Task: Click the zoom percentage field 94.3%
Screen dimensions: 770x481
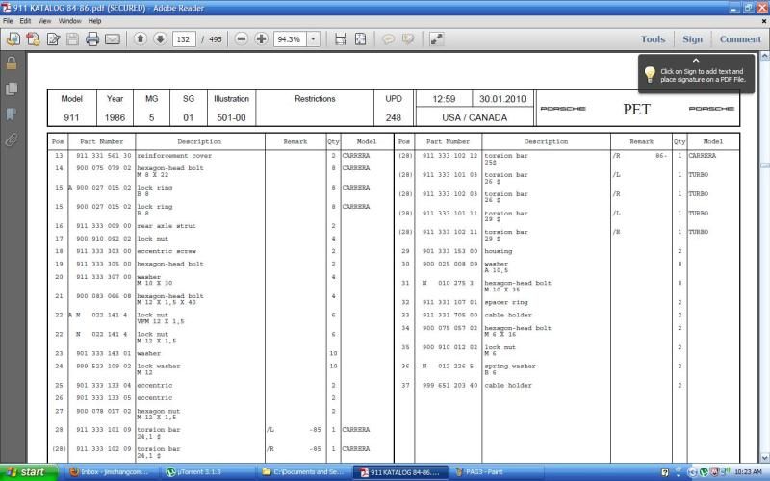Action: pos(290,39)
